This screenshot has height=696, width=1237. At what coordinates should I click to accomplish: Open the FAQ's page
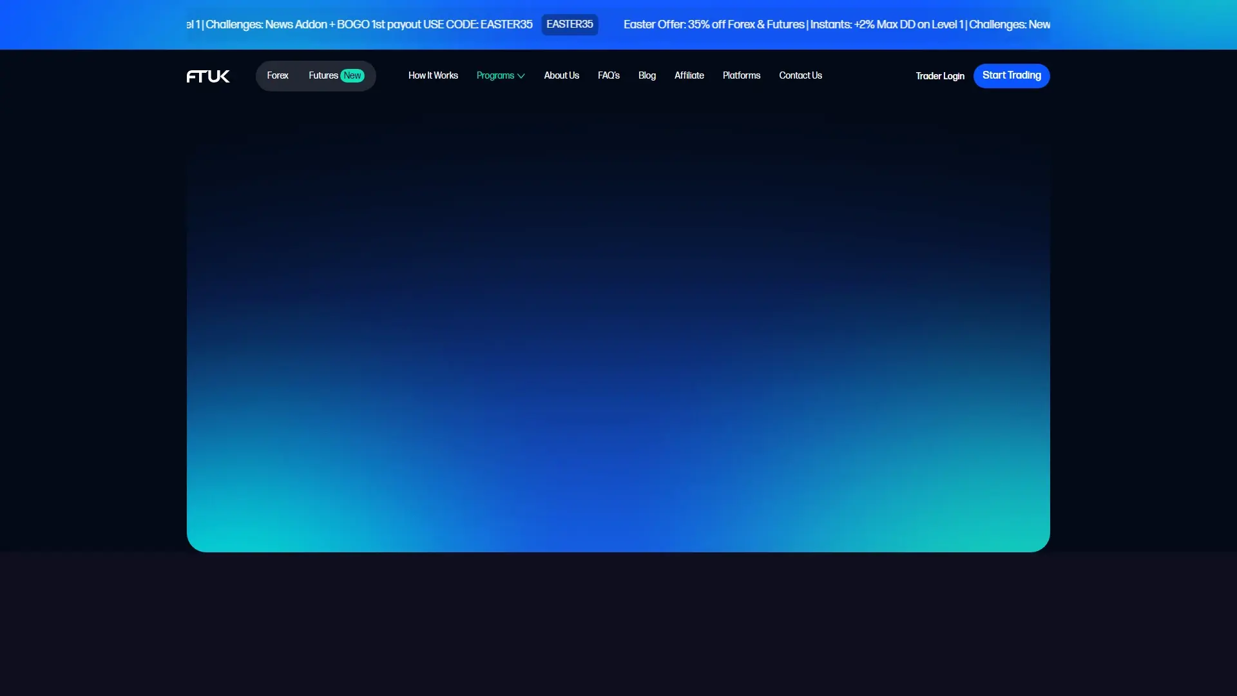(x=609, y=75)
